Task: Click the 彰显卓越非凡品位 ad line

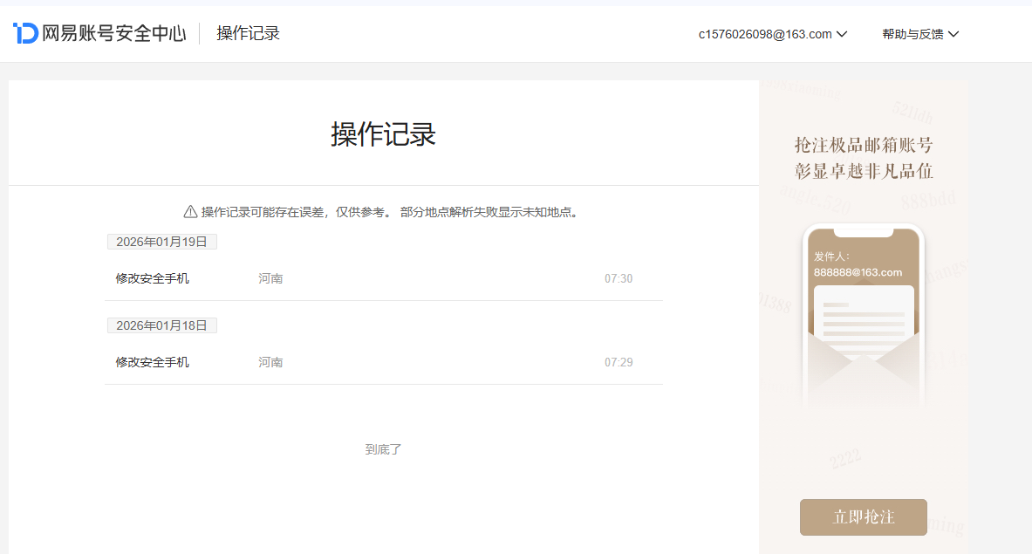Action: [864, 171]
